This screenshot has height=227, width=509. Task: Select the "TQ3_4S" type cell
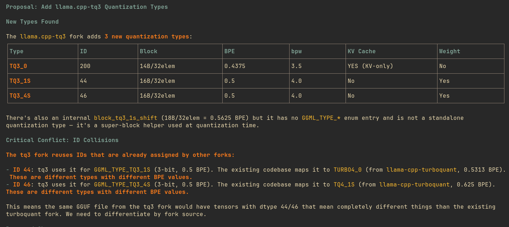[x=20, y=96]
